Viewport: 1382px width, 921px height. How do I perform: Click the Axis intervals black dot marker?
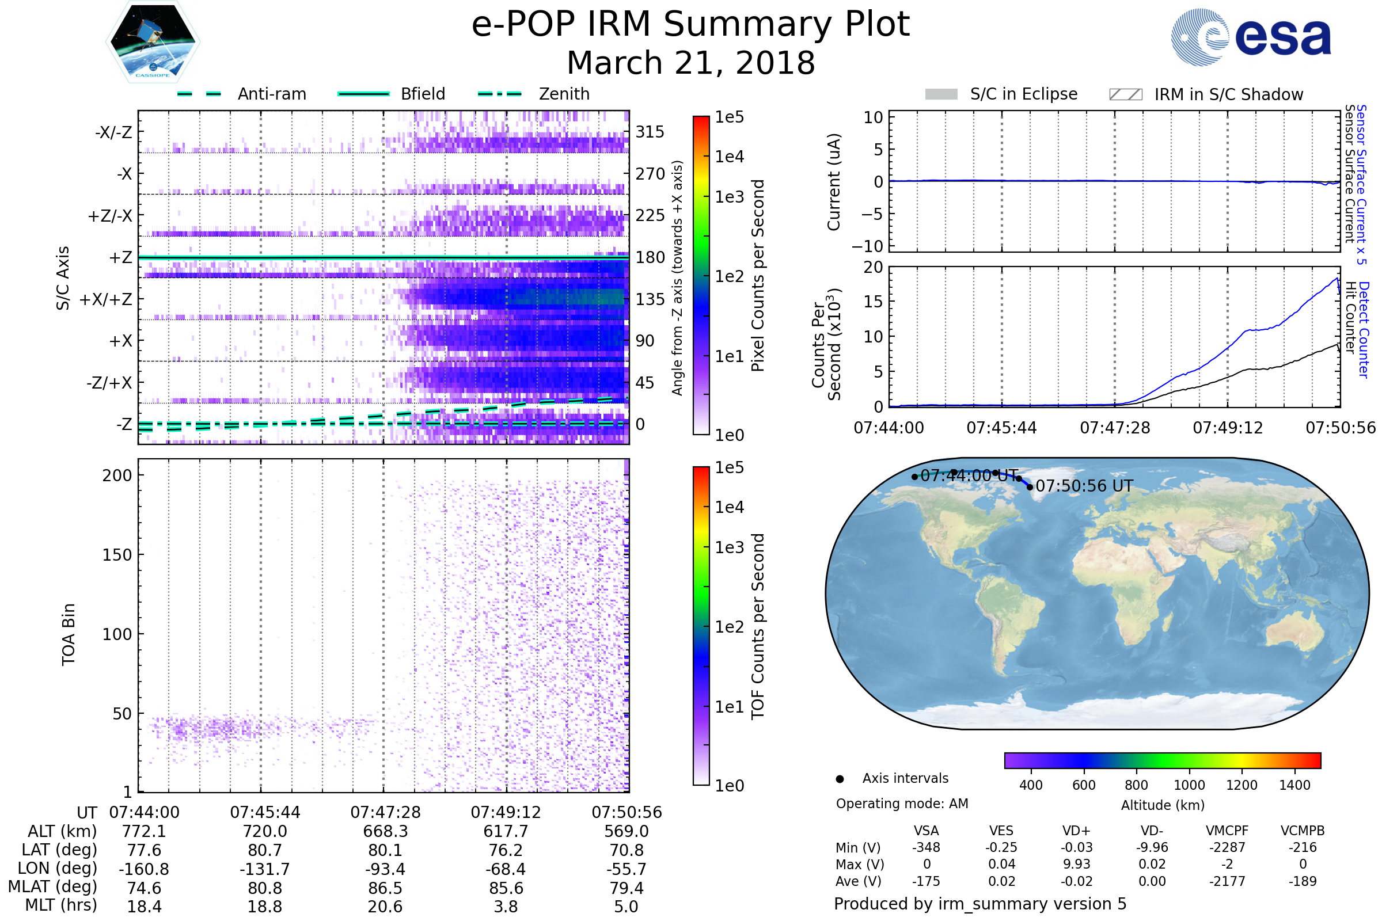pyautogui.click(x=840, y=779)
